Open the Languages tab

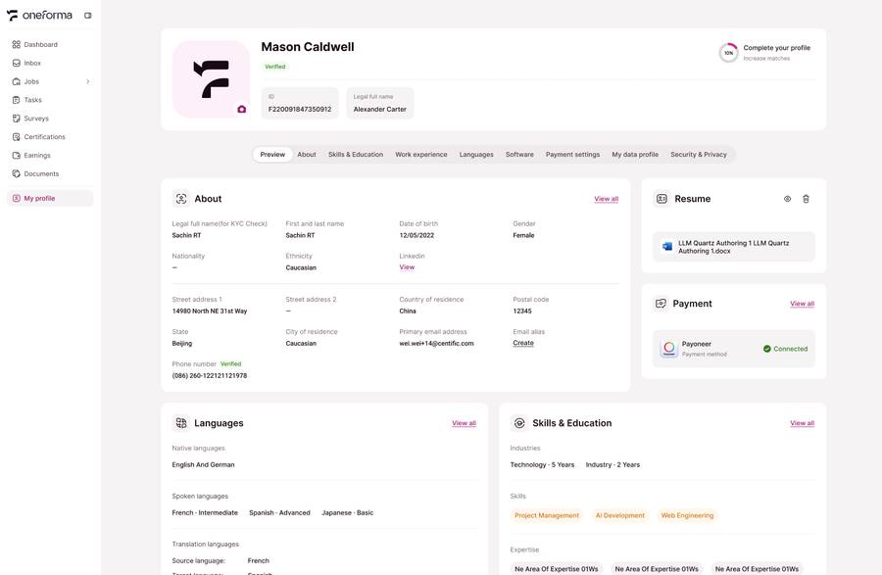[476, 155]
